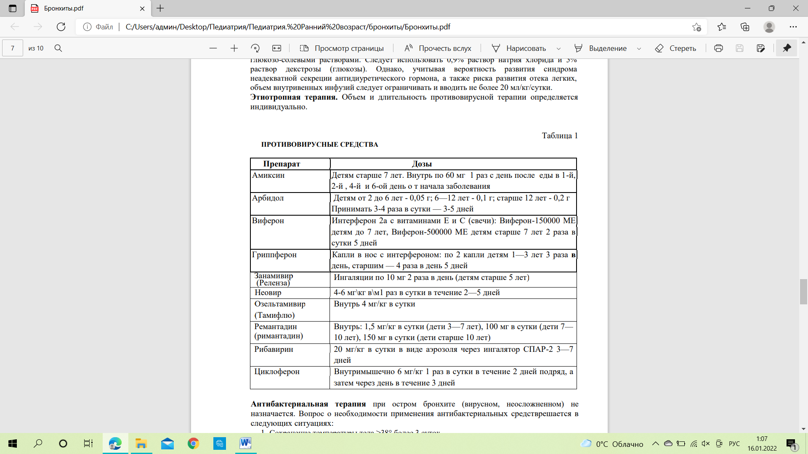Open the notification center icon
The image size is (808, 454).
(x=792, y=444)
